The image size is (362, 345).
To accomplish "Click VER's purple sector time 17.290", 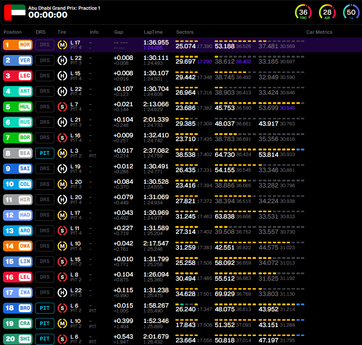I will tap(205, 62).
